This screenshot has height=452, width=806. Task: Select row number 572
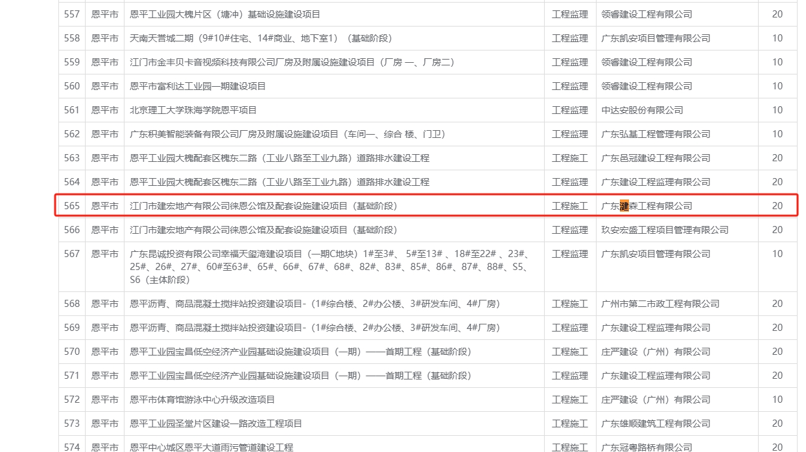coord(72,400)
